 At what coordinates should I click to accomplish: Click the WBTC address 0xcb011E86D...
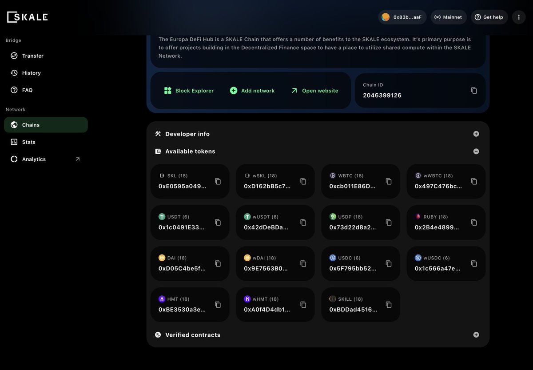[353, 186]
